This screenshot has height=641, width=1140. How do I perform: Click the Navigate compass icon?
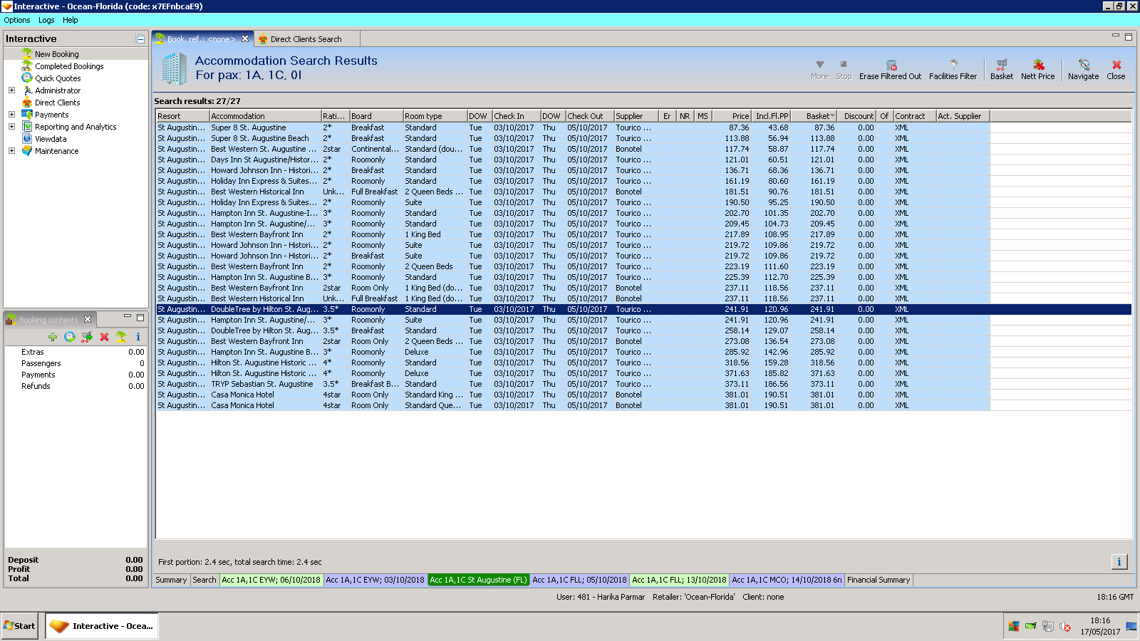pyautogui.click(x=1083, y=66)
